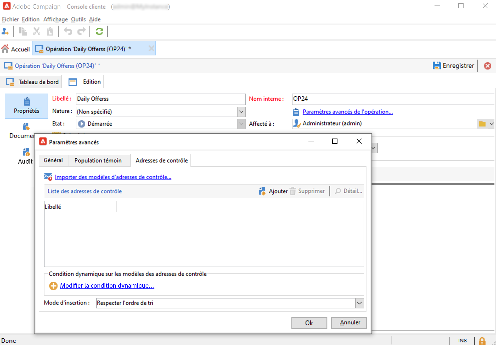
Task: Click Détail... in control address toolbar
Action: (x=349, y=191)
